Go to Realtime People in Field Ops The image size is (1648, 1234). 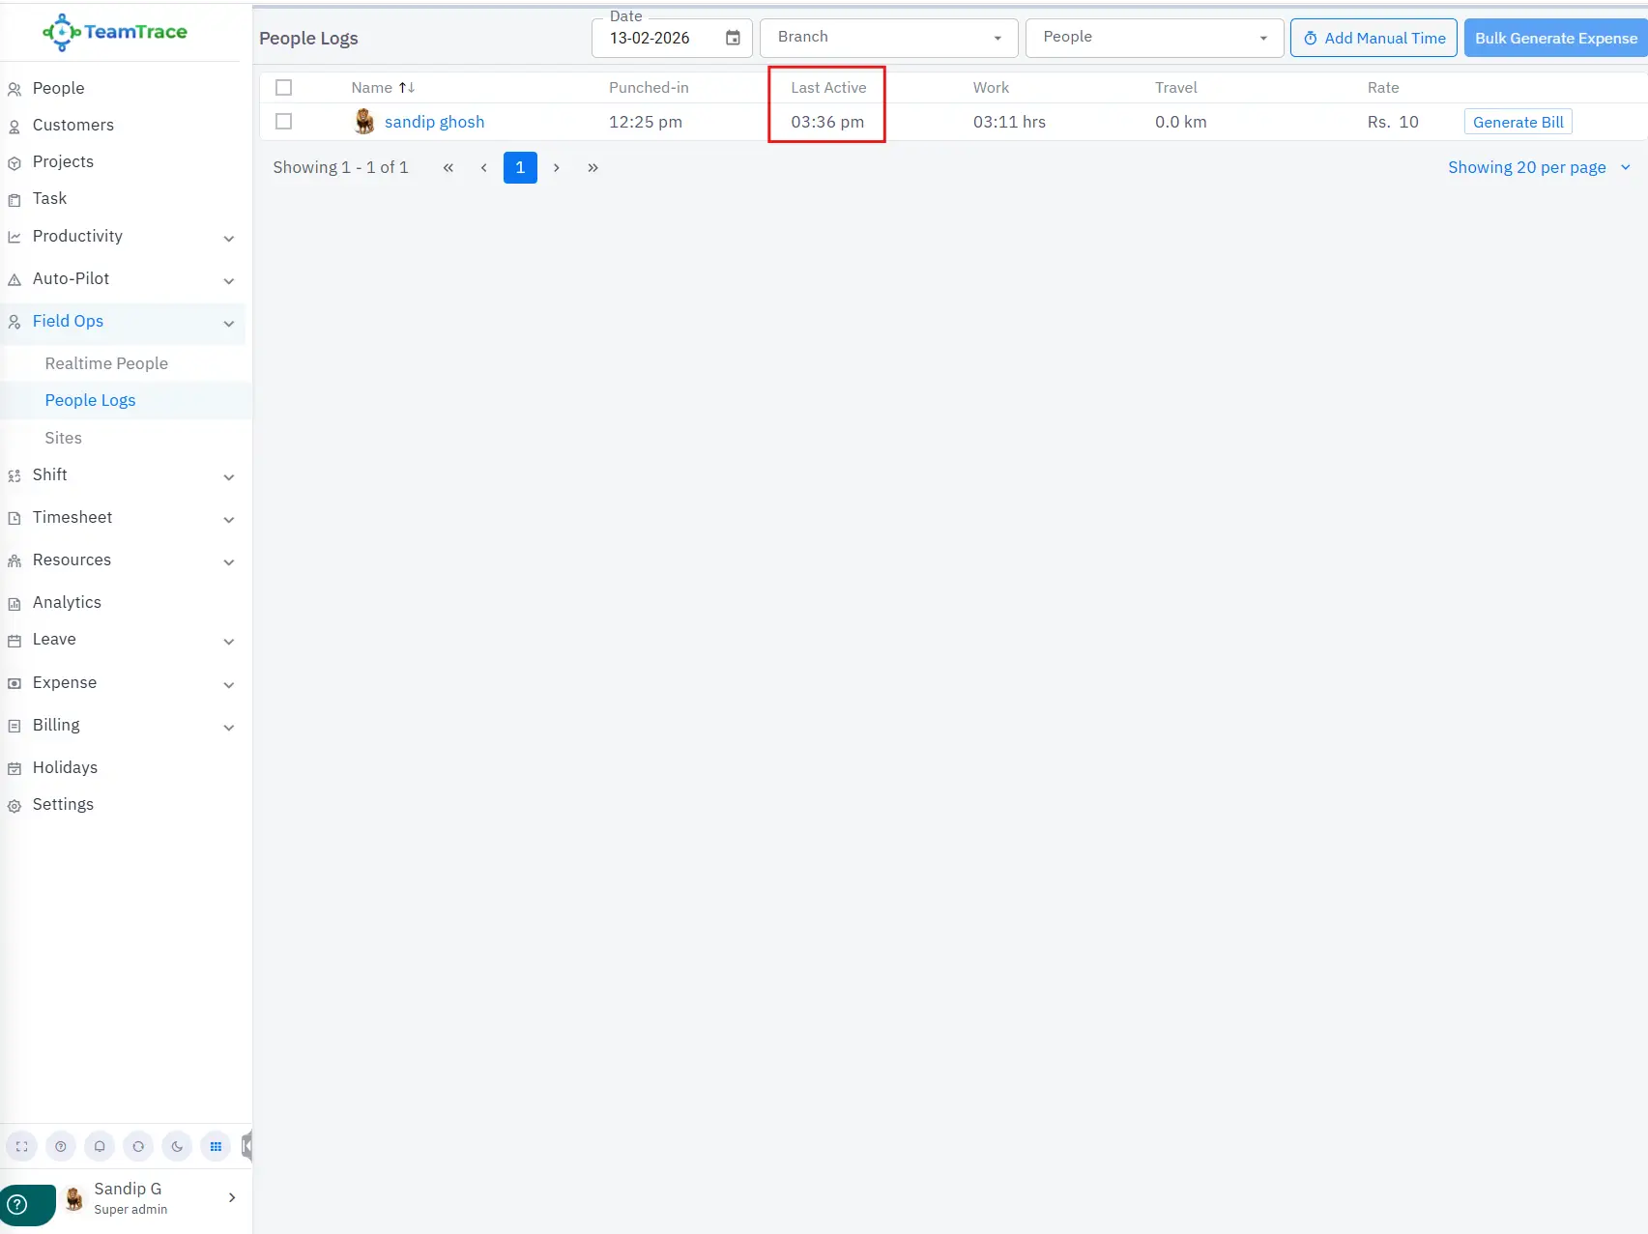click(106, 363)
